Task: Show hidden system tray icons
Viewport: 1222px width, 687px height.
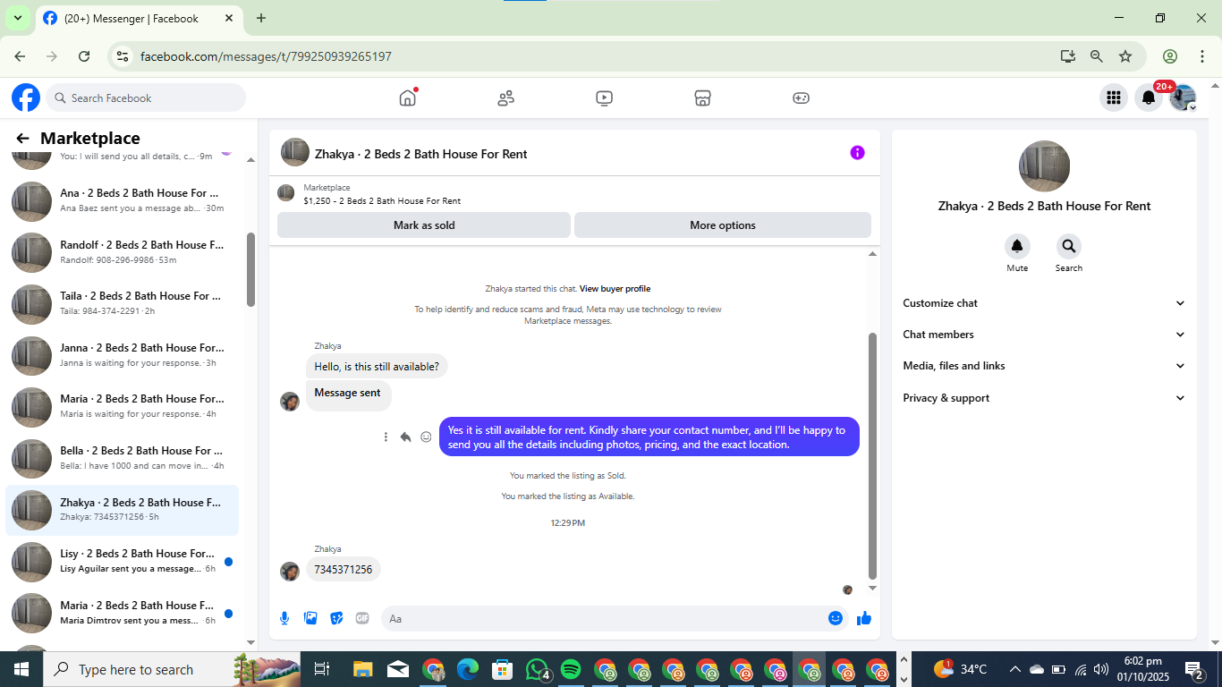Action: click(1014, 669)
